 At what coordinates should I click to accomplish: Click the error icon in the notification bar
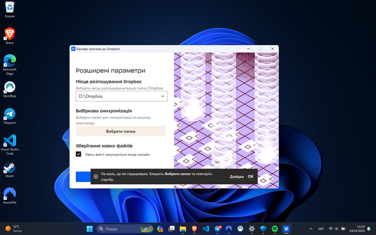click(x=96, y=177)
